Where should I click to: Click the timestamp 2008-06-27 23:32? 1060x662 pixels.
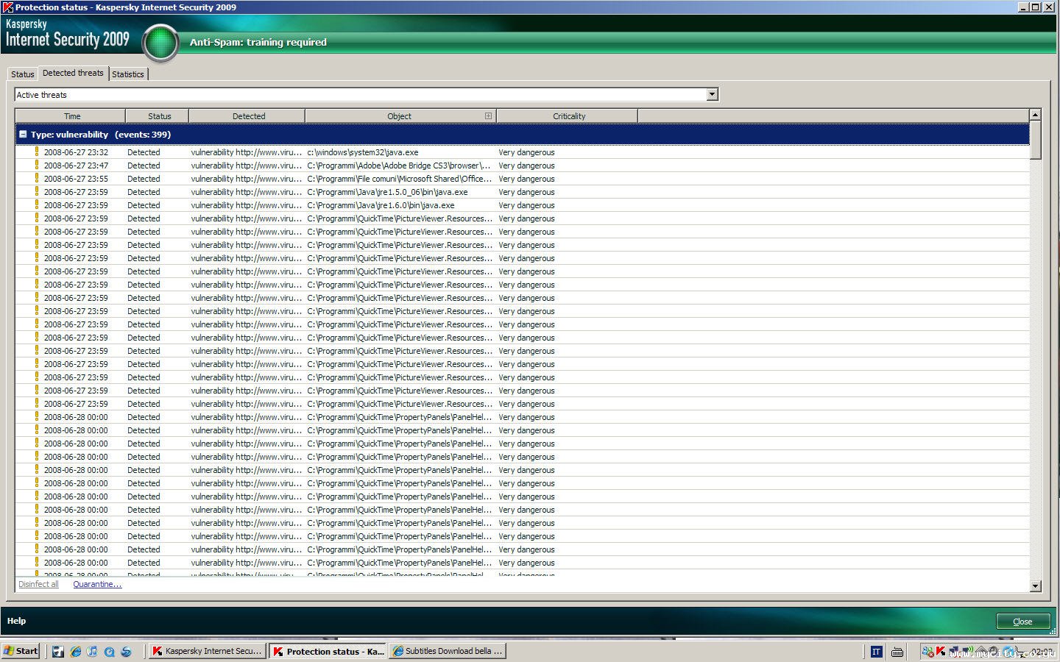pos(76,152)
